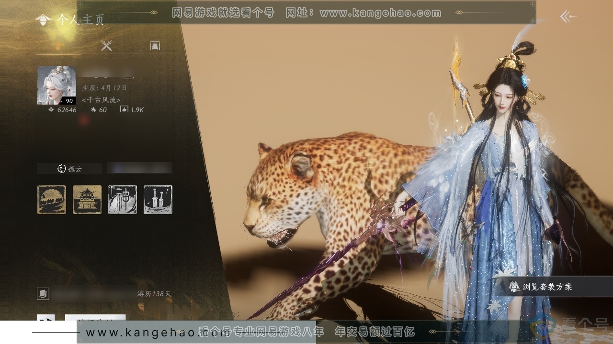
Task: Switch to the gate-shaped tab icon
Action: (155, 45)
